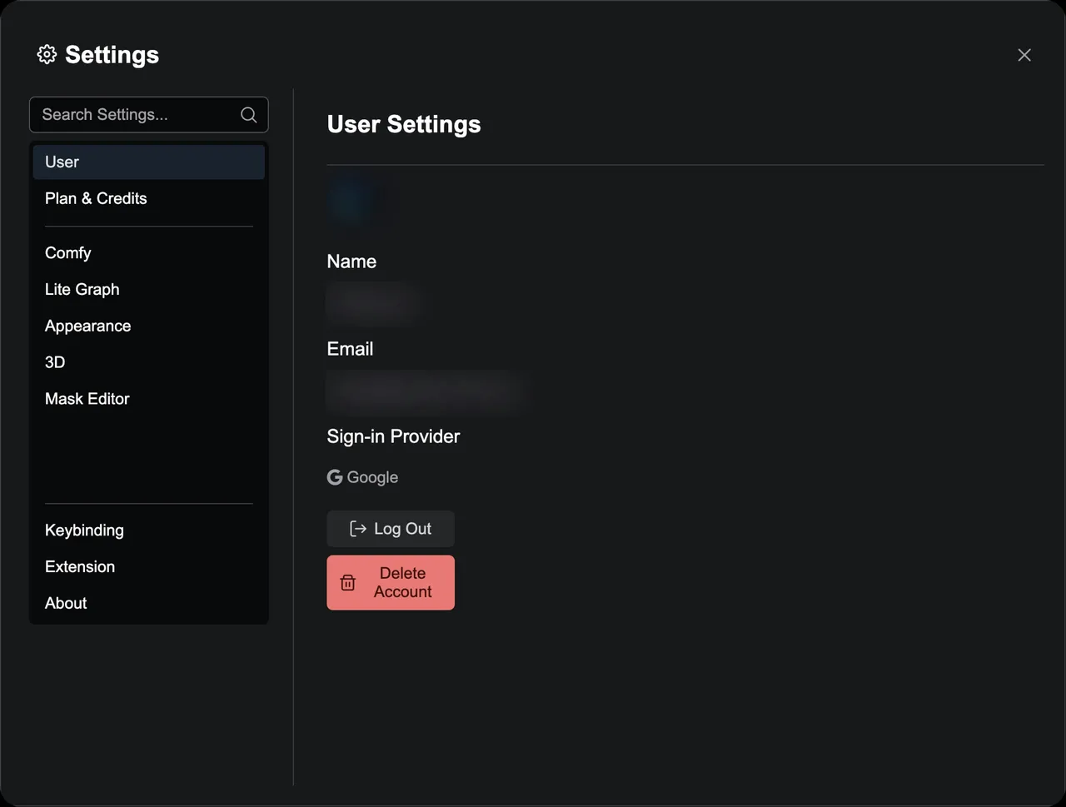This screenshot has height=807, width=1066.
Task: Open the Comfy settings category
Action: 149,252
